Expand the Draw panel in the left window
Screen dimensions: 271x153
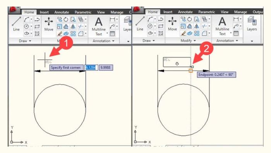click(25, 41)
